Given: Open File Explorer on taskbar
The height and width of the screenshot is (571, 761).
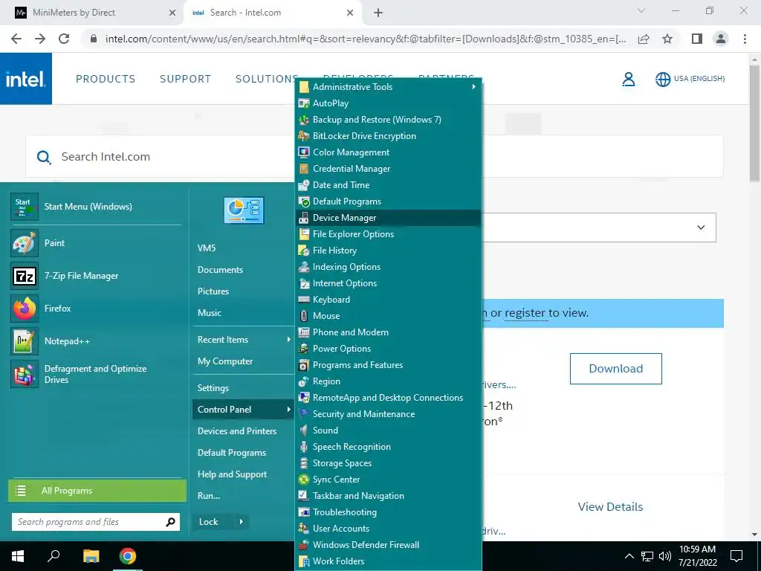Looking at the screenshot, I should (x=91, y=556).
